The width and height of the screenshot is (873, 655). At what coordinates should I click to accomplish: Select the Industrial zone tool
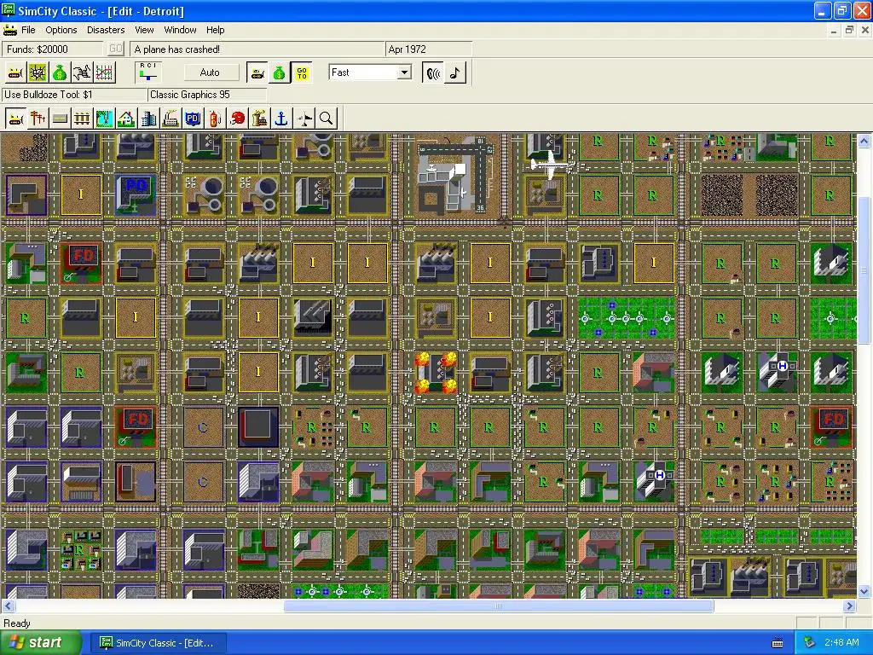pos(171,119)
